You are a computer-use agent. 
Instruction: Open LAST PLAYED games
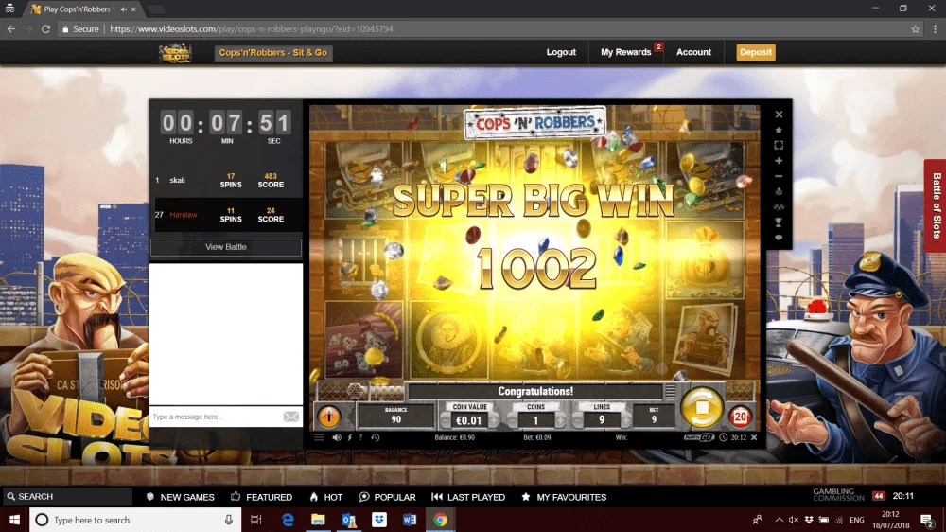pos(468,497)
